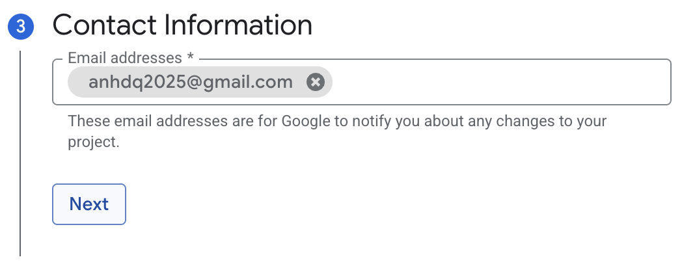Click the required asterisk beside Email addresses
This screenshot has width=682, height=268.
[x=190, y=57]
